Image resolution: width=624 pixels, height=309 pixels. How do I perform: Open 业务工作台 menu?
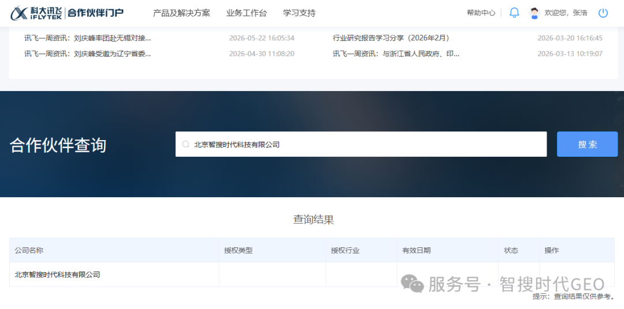tap(246, 13)
